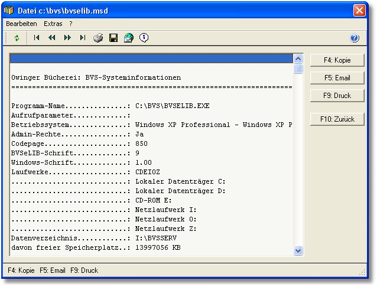This screenshot has width=377, height=287.
Task: Click the green refresh icon in toolbar
Action: click(17, 38)
